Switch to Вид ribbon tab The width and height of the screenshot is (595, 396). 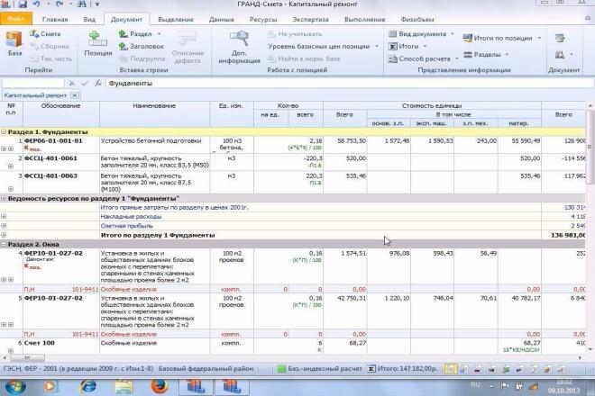[x=89, y=19]
